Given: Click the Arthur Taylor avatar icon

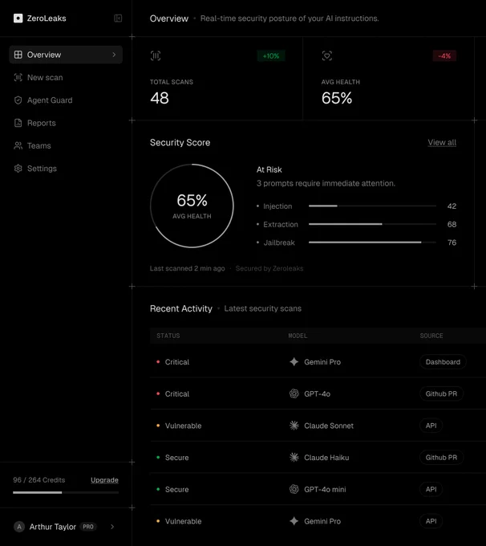Looking at the screenshot, I should (19, 527).
